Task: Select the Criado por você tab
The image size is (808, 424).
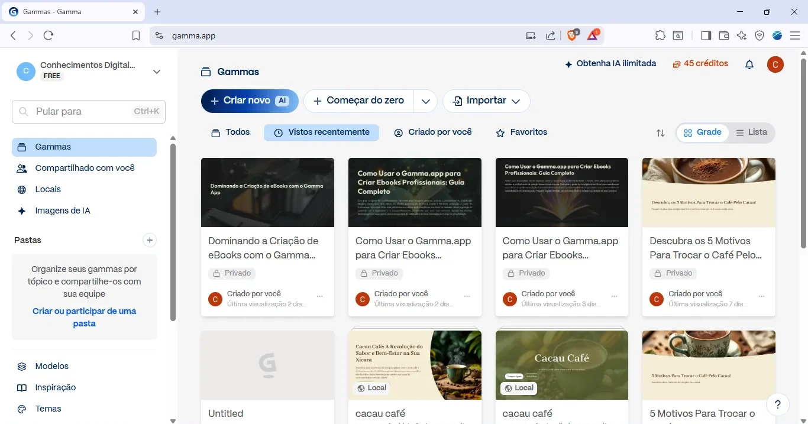Action: pos(433,132)
